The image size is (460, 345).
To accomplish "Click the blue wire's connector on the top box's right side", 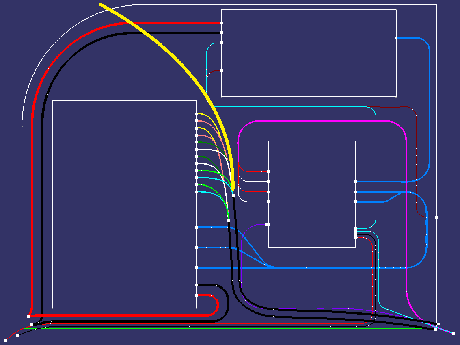I will point(396,38).
